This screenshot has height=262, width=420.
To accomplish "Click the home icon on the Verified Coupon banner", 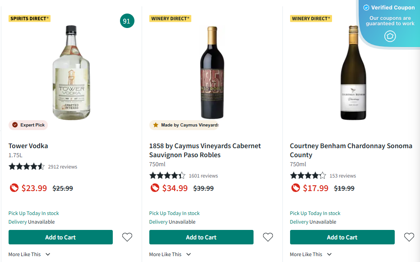I will click(390, 36).
